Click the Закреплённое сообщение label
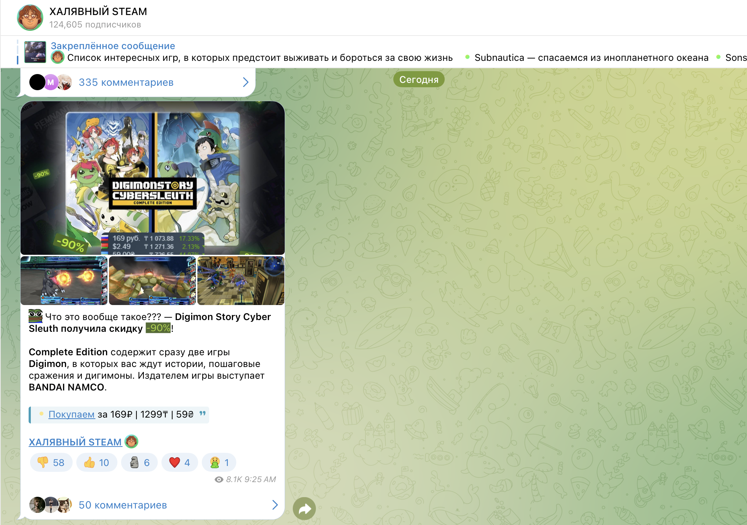747x525 pixels. 113,46
